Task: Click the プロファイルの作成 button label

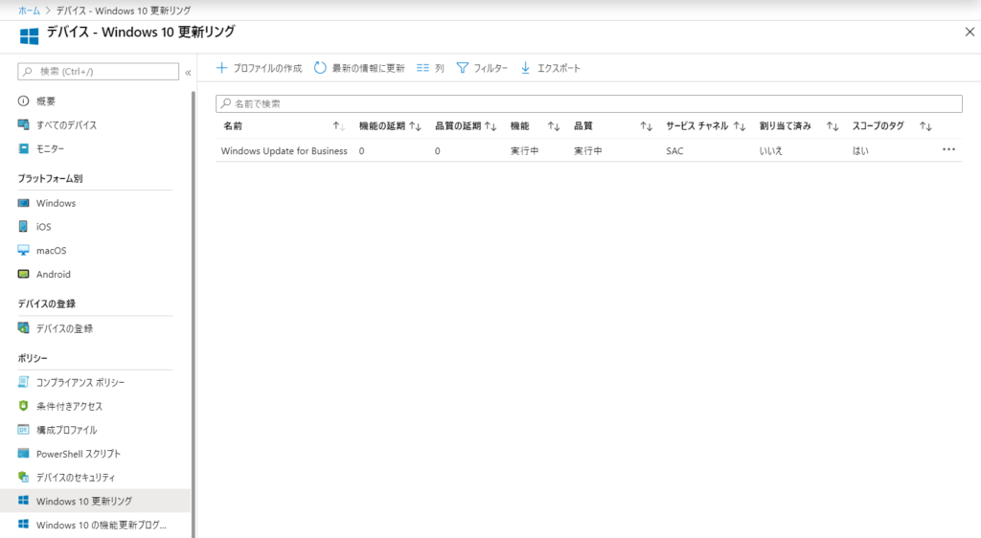Action: pos(267,68)
